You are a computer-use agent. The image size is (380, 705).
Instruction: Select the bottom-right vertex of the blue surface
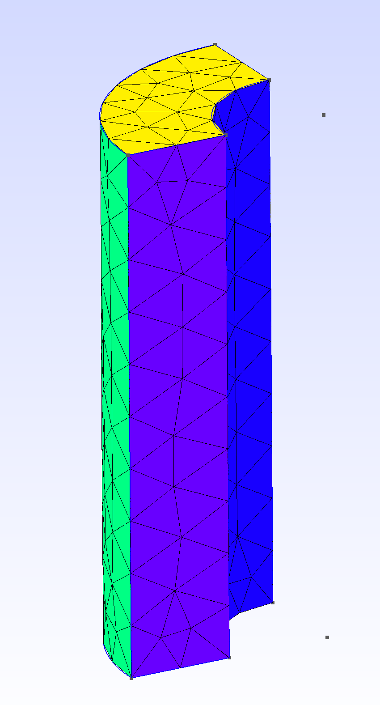pyautogui.click(x=273, y=603)
